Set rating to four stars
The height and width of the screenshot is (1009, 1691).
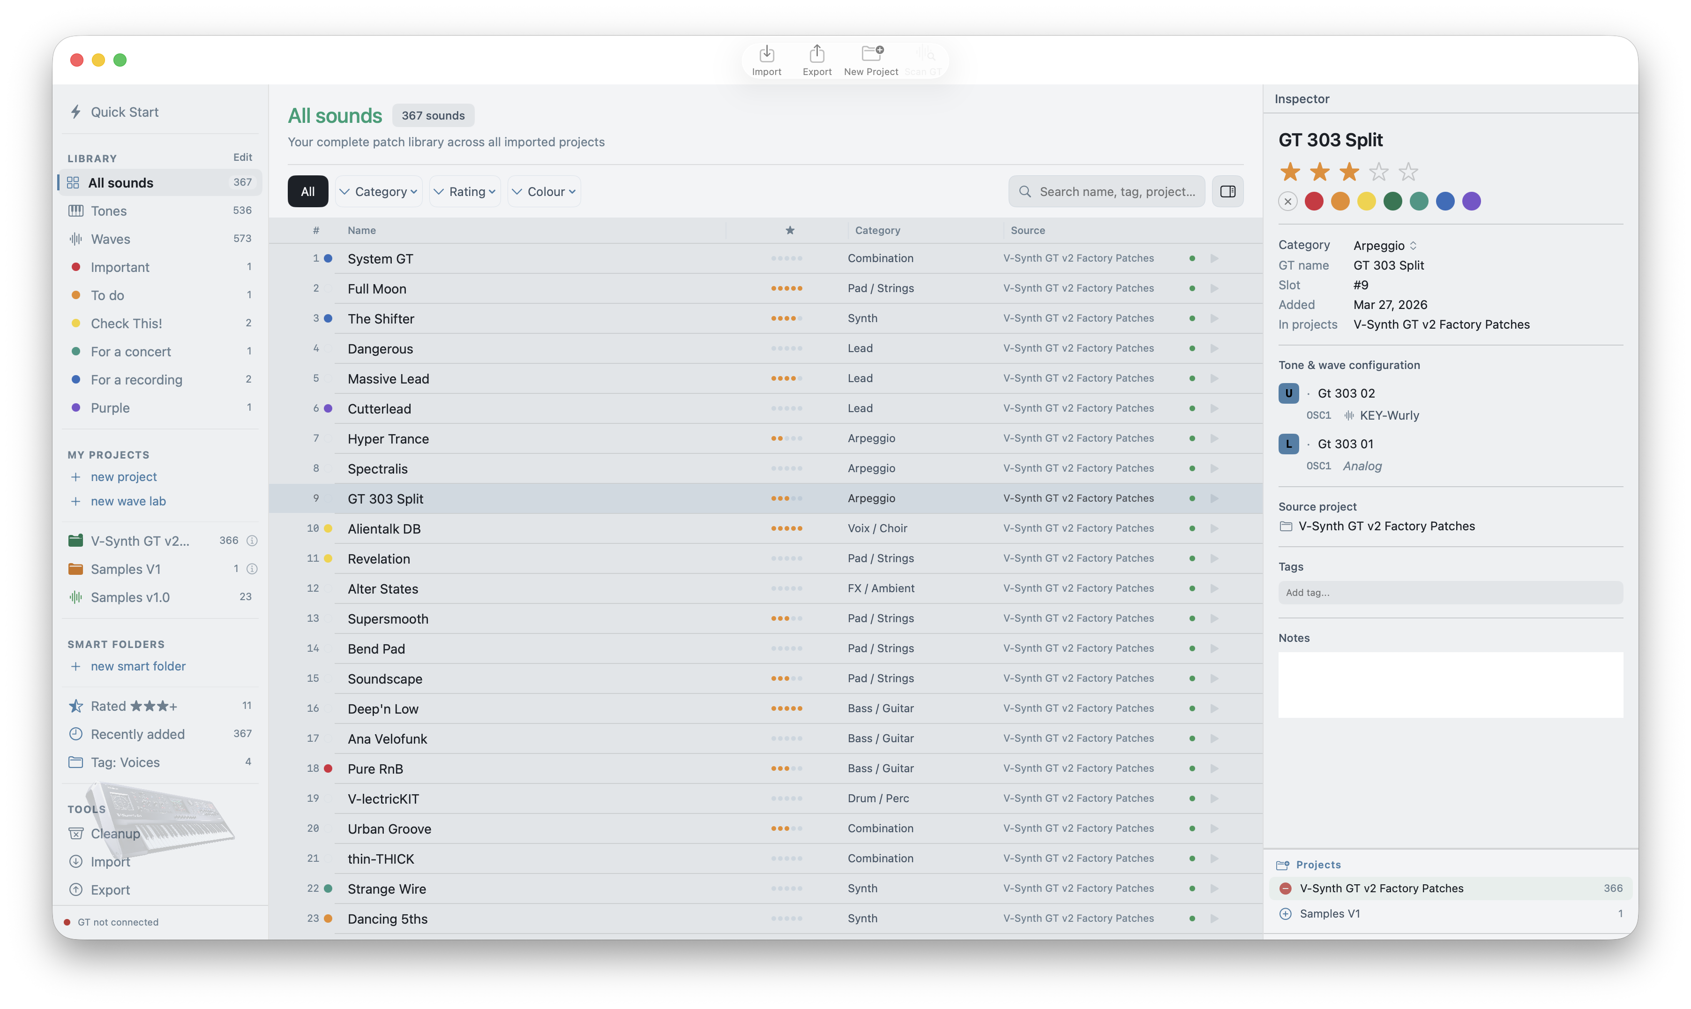pyautogui.click(x=1378, y=172)
